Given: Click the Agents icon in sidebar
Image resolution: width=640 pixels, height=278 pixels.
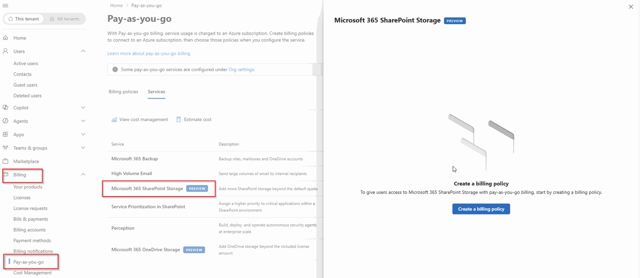Looking at the screenshot, I should tap(6, 121).
